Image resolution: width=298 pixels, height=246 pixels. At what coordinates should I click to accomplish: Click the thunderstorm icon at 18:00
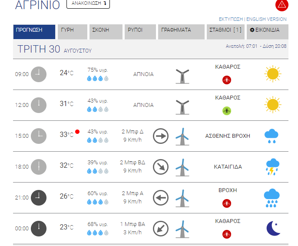pos(272,167)
